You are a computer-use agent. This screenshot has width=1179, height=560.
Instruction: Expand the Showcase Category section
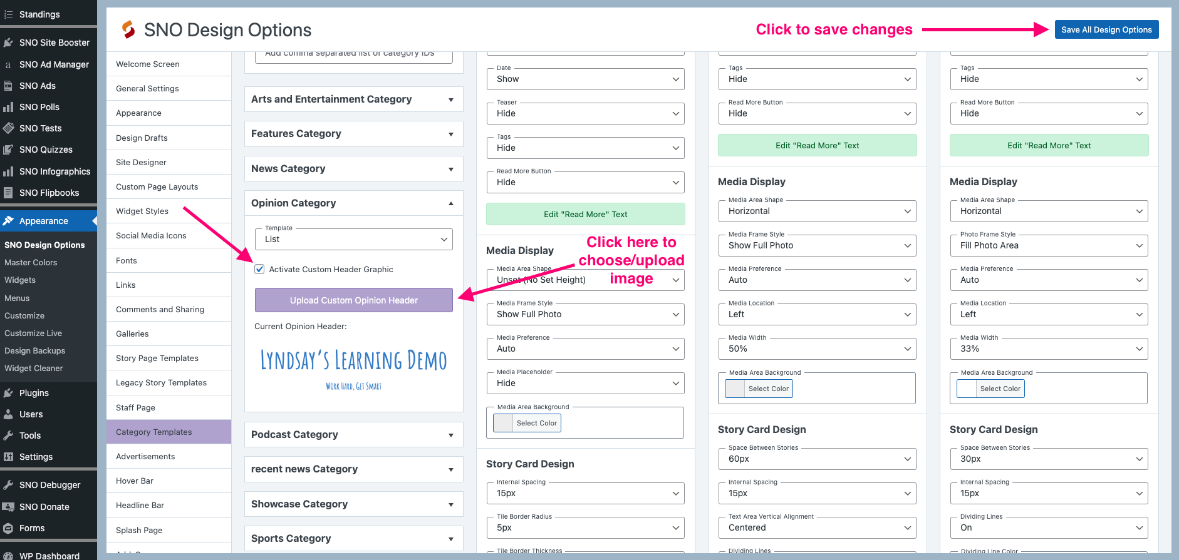353,504
